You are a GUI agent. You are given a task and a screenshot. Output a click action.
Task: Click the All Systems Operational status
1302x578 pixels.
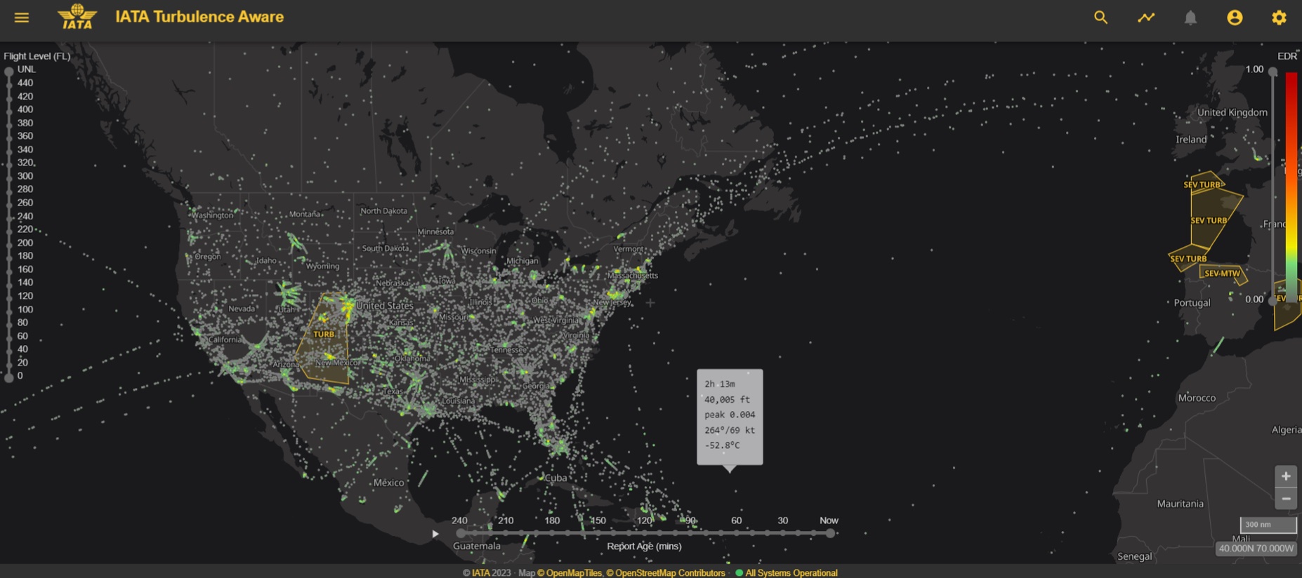[787, 573]
